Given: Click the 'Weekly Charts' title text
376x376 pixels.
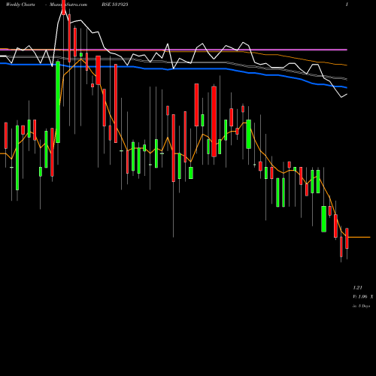Looking at the screenshot, I should pos(20,5).
